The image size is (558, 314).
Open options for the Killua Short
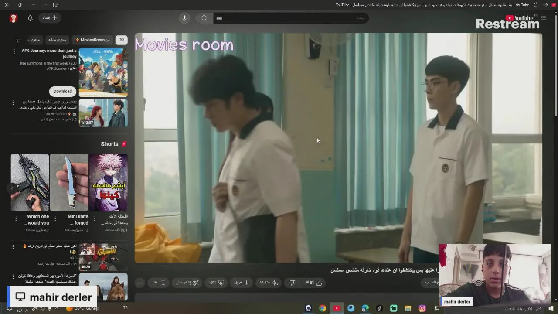pyautogui.click(x=94, y=218)
